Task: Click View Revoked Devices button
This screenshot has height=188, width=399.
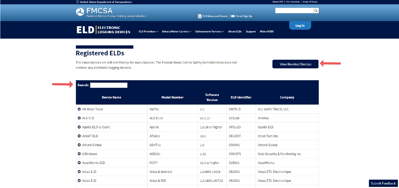Action: point(295,64)
